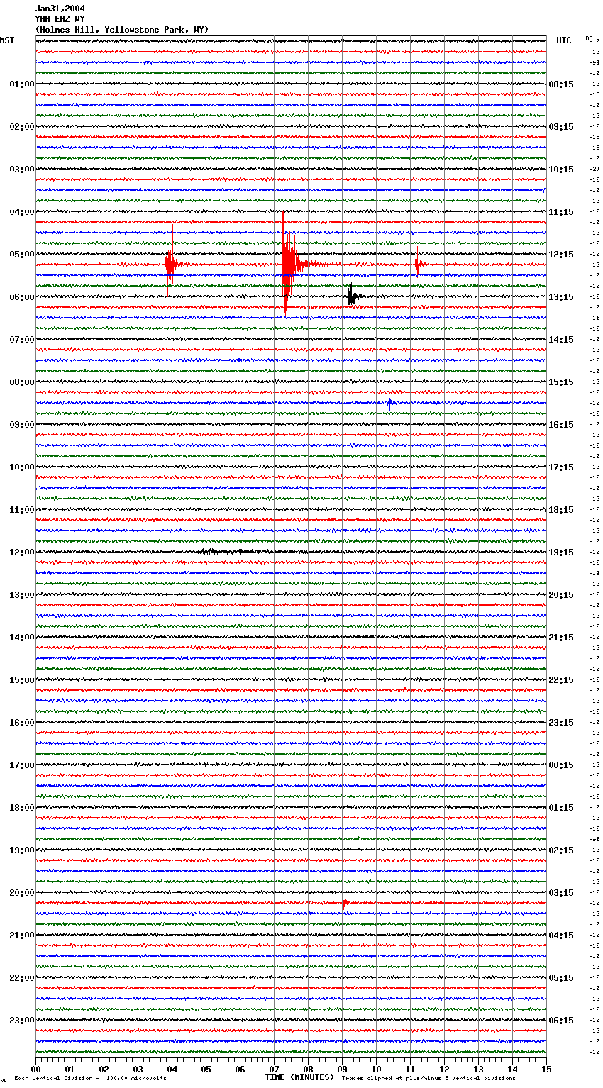
Task: Click the 14:15 UTC time label
Action: (x=561, y=340)
